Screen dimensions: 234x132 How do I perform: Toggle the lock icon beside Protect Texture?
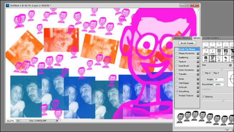click(x=198, y=96)
